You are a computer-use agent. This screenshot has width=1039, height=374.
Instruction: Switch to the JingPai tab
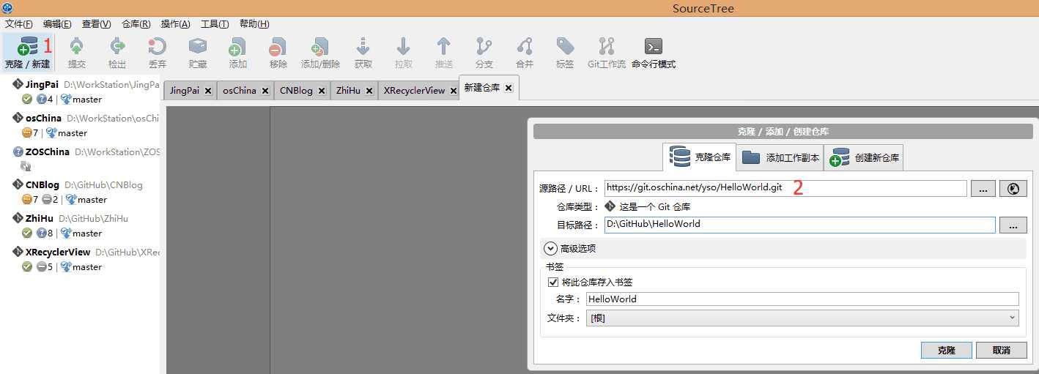[185, 91]
